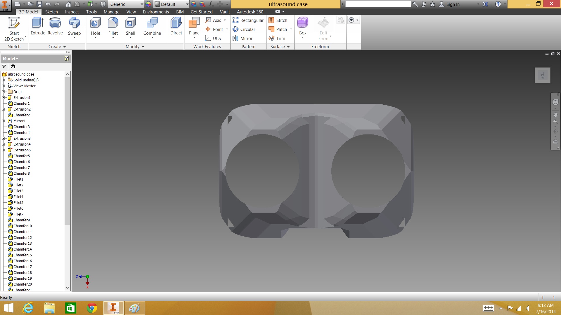Screen dimensions: 561x315
Task: Select the Hole tool
Action: [x=95, y=27]
